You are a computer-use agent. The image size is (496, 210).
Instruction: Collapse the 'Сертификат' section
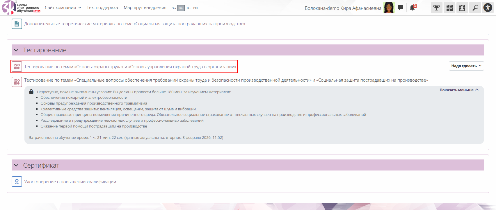tap(16, 165)
